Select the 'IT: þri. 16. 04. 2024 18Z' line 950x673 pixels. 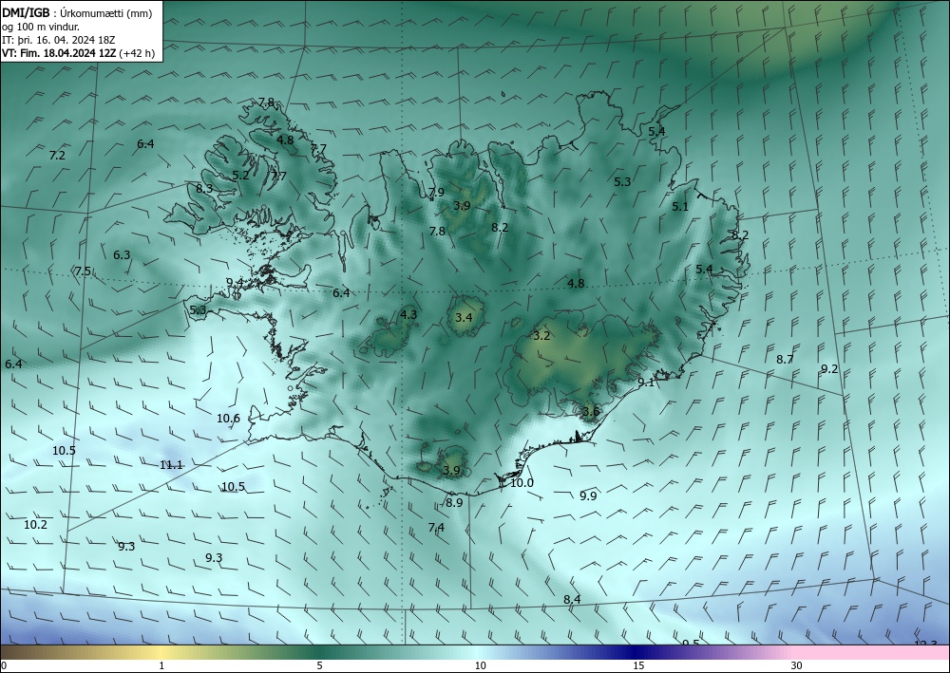pos(58,40)
